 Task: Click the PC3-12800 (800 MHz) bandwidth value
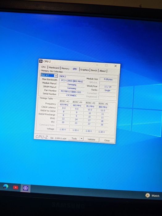(x=72, y=81)
